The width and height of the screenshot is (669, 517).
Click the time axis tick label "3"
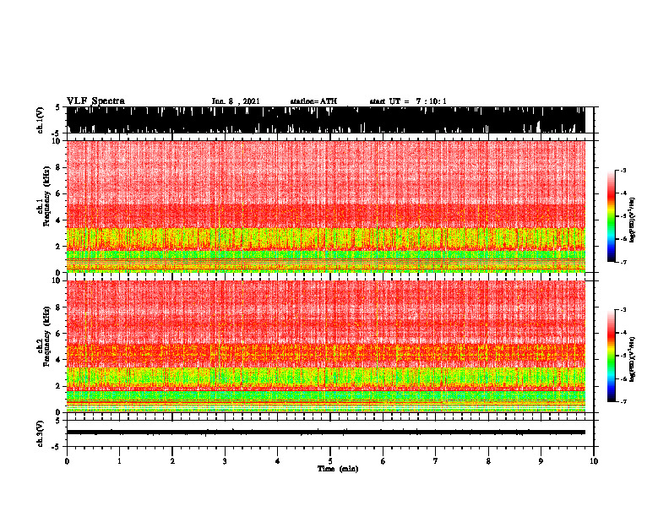225,461
